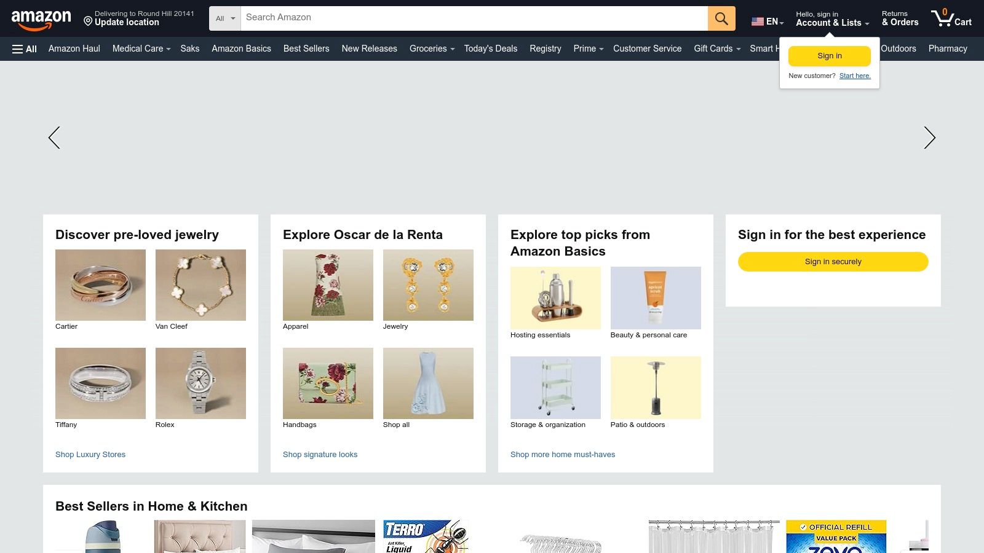Open the tufted headboard best seller item
This screenshot has height=553, width=984.
(200, 536)
